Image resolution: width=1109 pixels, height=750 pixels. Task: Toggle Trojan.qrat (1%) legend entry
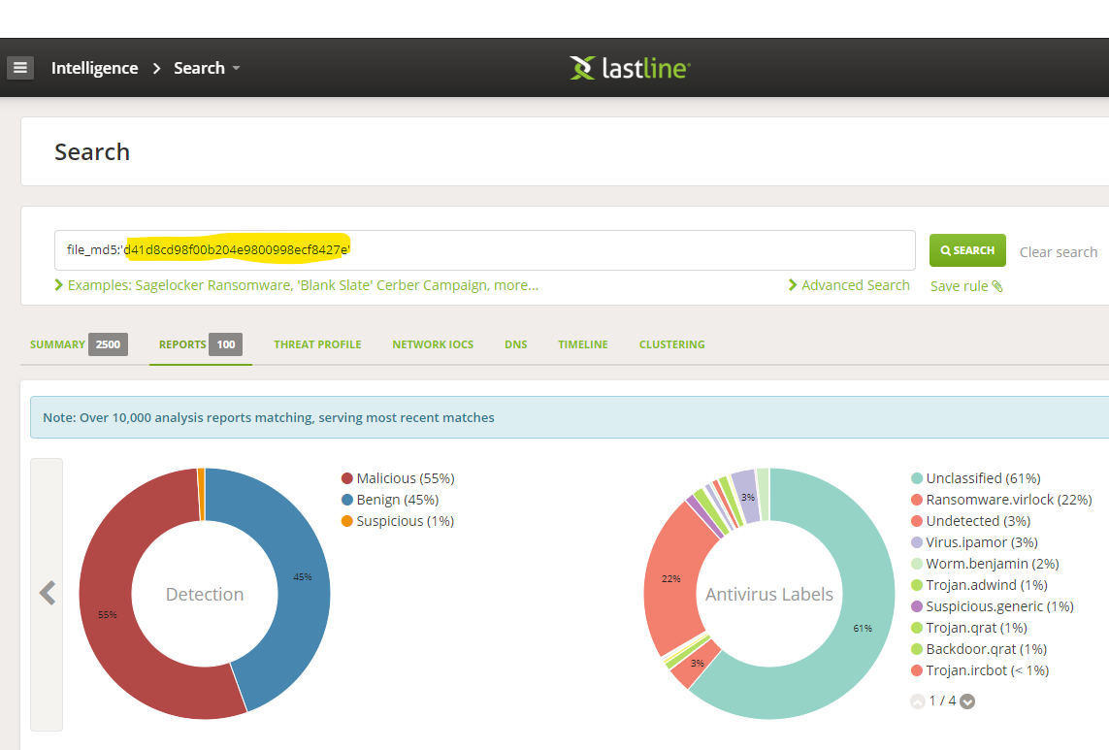(x=969, y=628)
